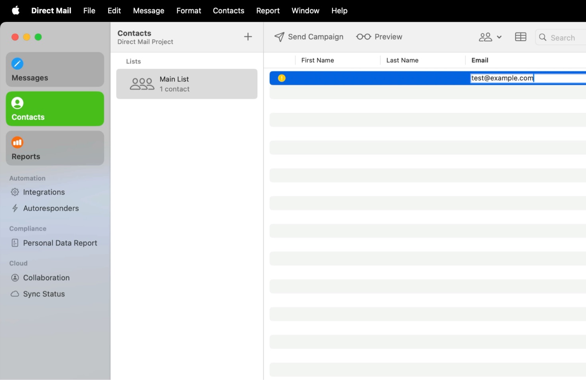586x380 pixels.
Task: Open Collaboration under Cloud
Action: (46, 278)
